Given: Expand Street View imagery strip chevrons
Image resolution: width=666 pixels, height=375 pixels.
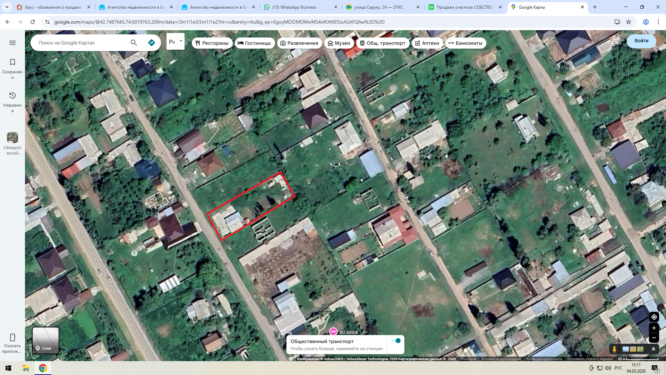Looking at the screenshot, I should 654,349.
